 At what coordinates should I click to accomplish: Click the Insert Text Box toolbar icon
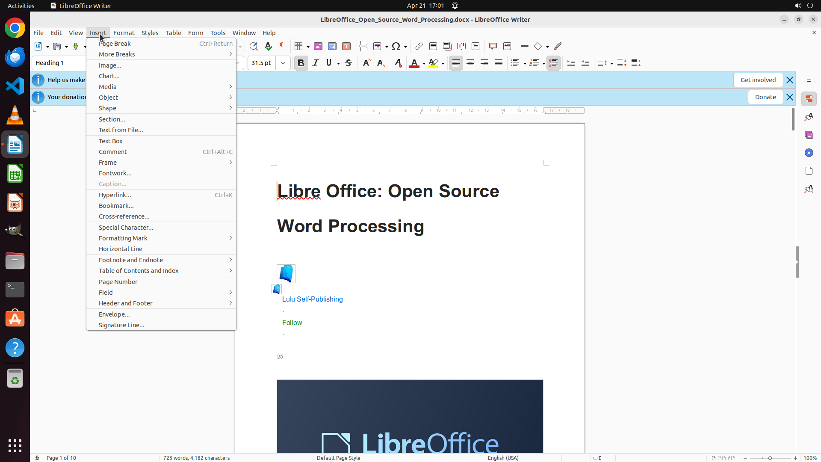point(346,46)
